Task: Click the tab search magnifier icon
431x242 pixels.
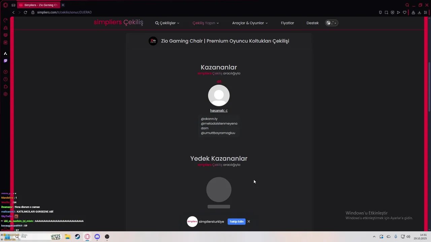Action: (407, 5)
